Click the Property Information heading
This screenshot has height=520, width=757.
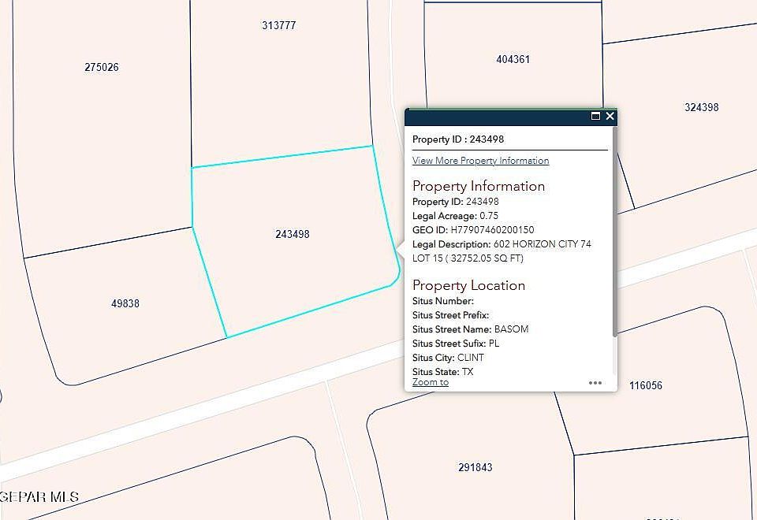click(x=479, y=186)
